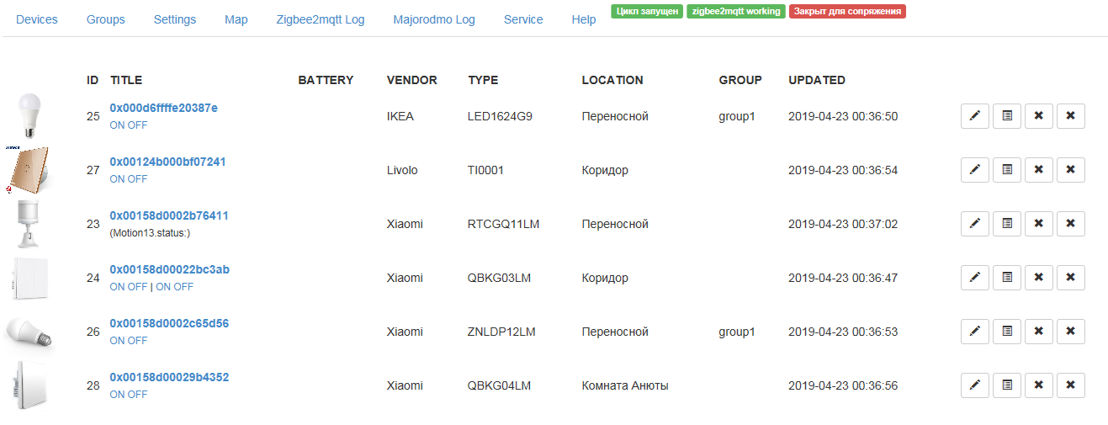
Task: Click the pencil edit icon for device 25
Action: 974,116
